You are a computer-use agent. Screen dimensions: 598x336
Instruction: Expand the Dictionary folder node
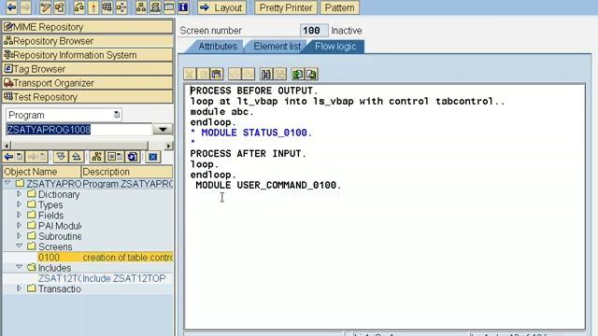click(19, 194)
